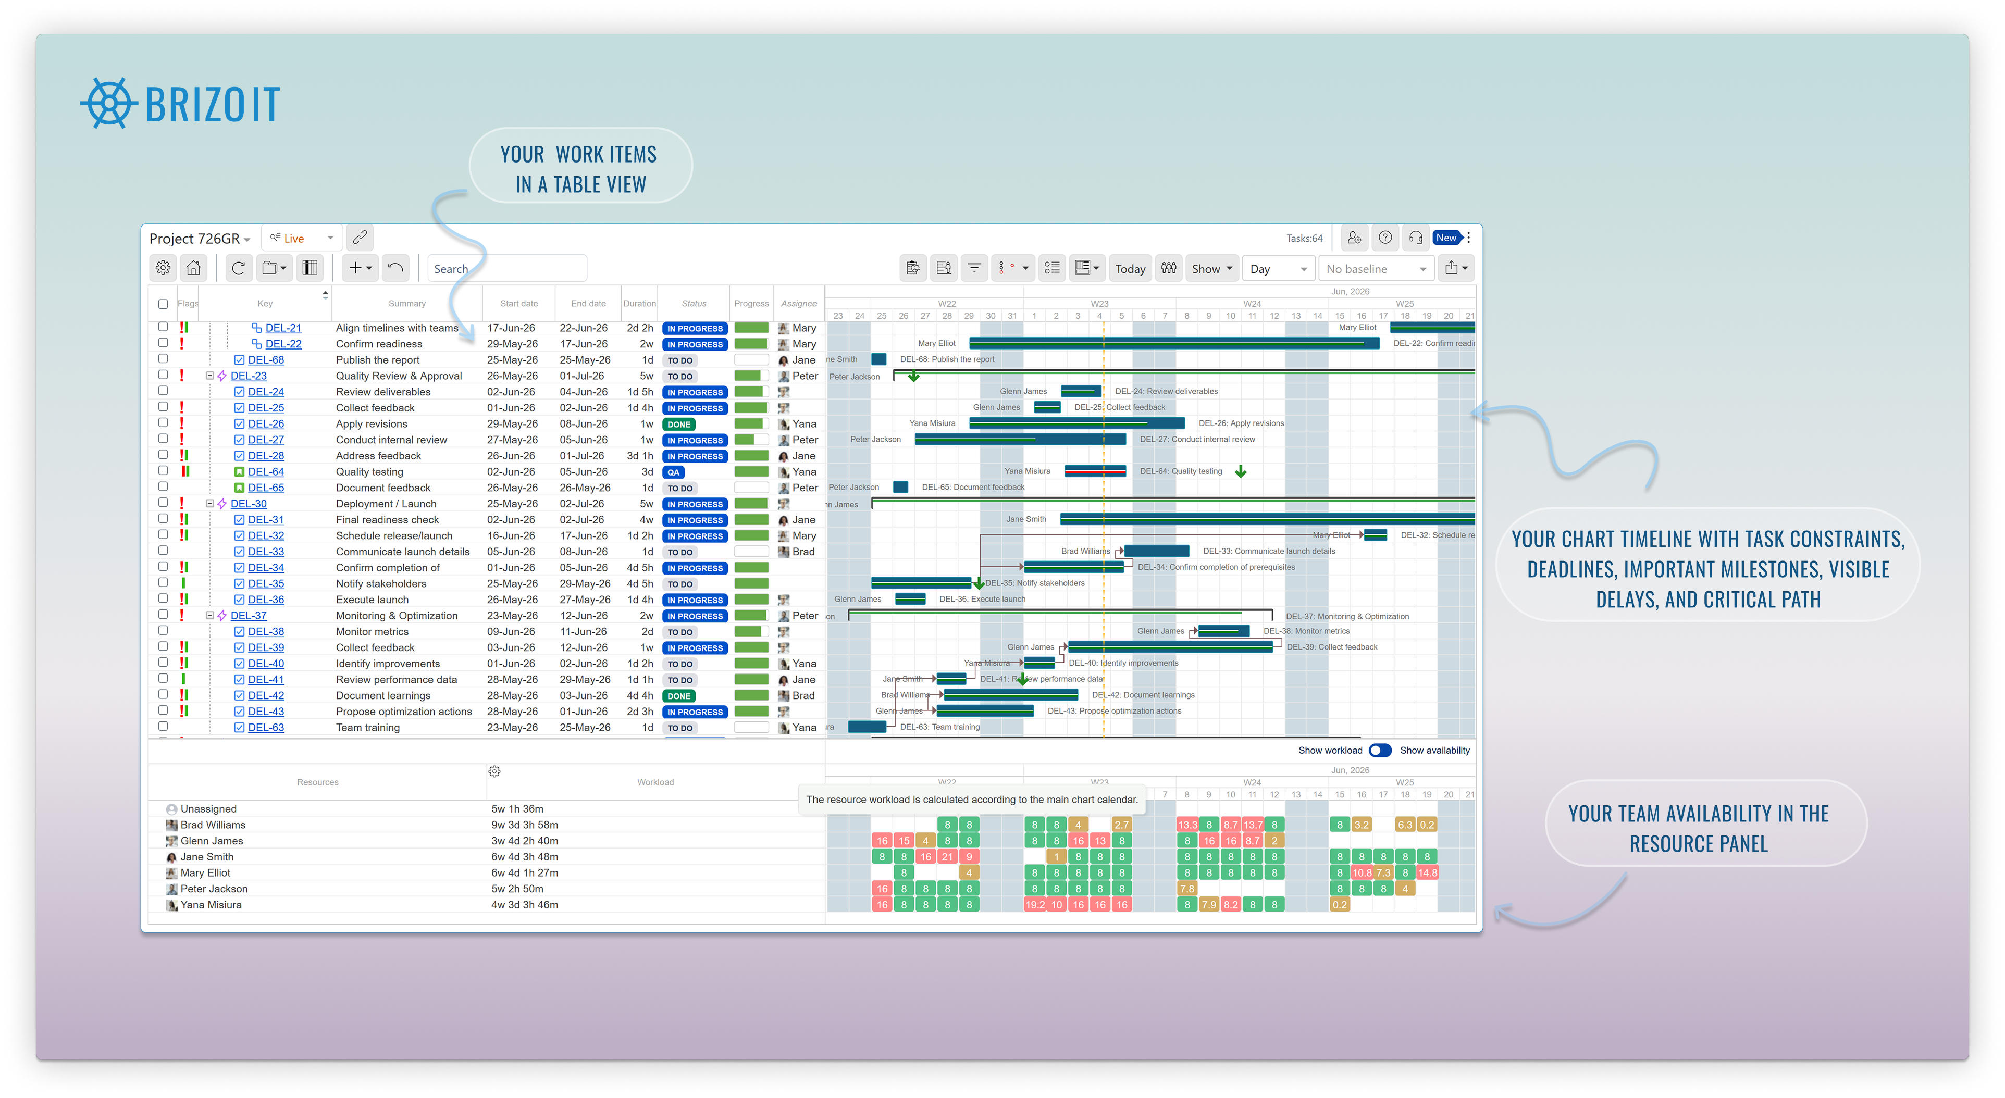Click the column chooser icon

310,268
